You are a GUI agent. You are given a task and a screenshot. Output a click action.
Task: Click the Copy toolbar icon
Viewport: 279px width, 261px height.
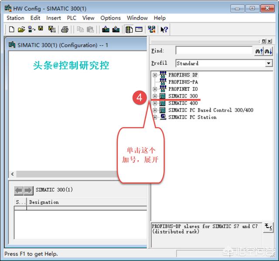click(x=80, y=29)
